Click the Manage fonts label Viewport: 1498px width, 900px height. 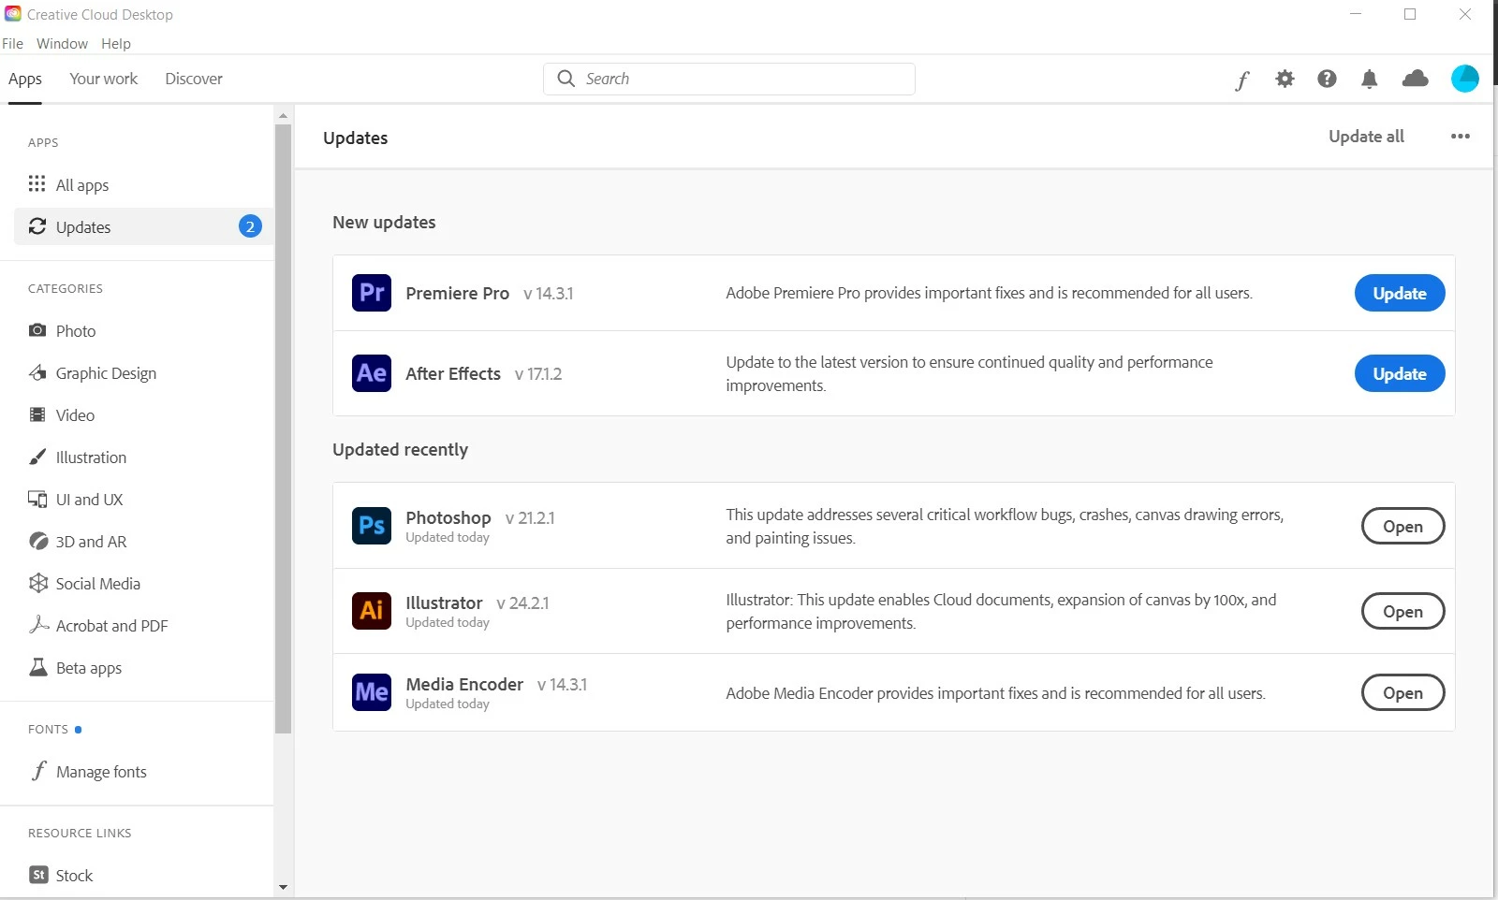[x=101, y=772]
